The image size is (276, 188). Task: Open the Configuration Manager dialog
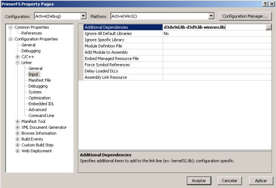pos(245,17)
